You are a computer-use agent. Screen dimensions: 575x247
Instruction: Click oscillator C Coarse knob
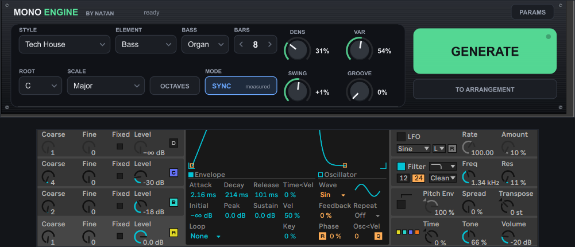click(48, 177)
